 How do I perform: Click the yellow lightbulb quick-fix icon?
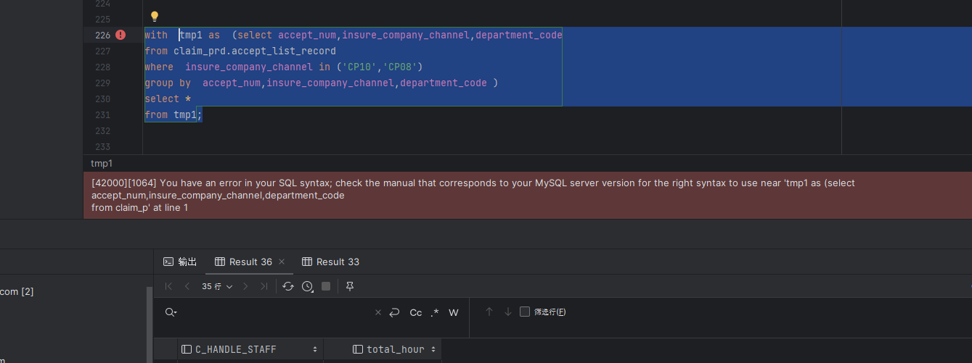coord(154,17)
